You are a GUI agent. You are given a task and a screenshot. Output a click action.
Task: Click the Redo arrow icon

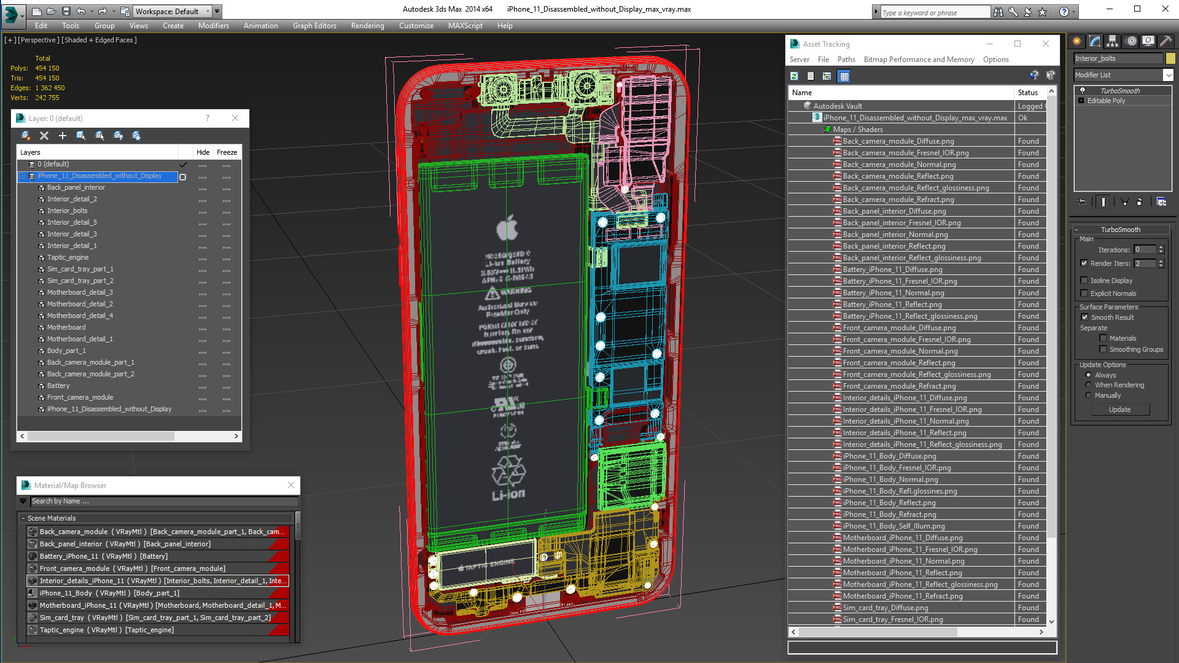103,11
